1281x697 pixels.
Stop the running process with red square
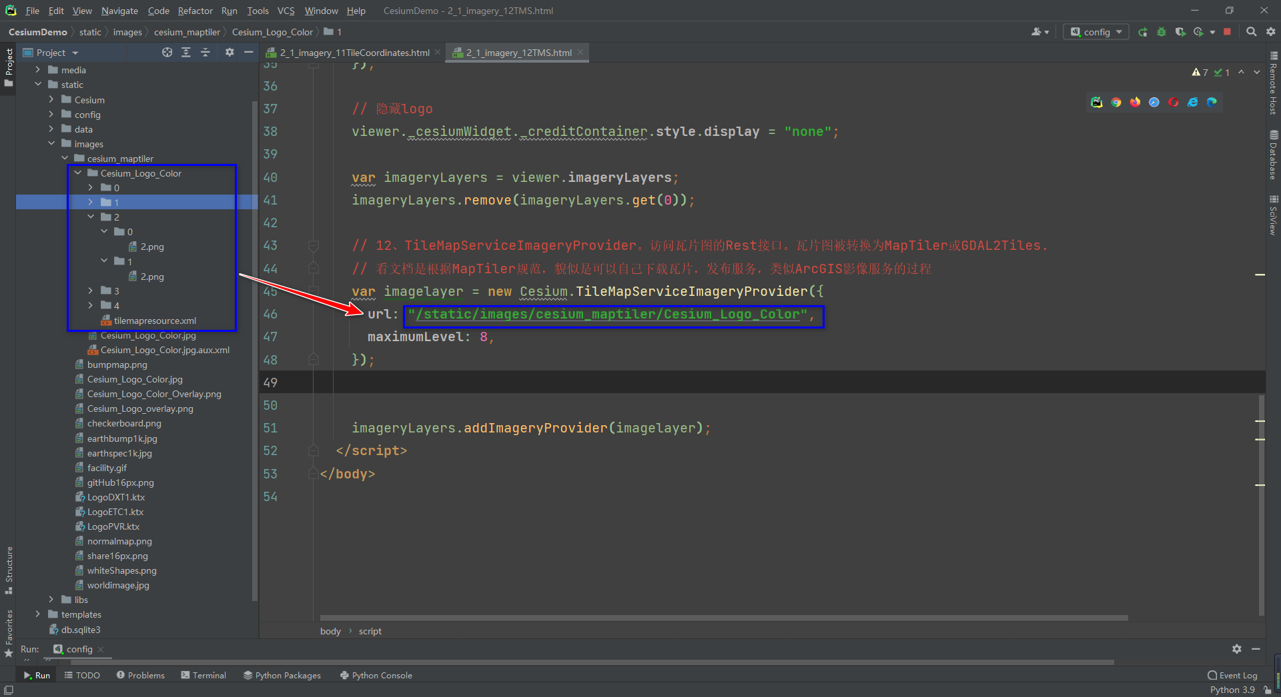1227,32
